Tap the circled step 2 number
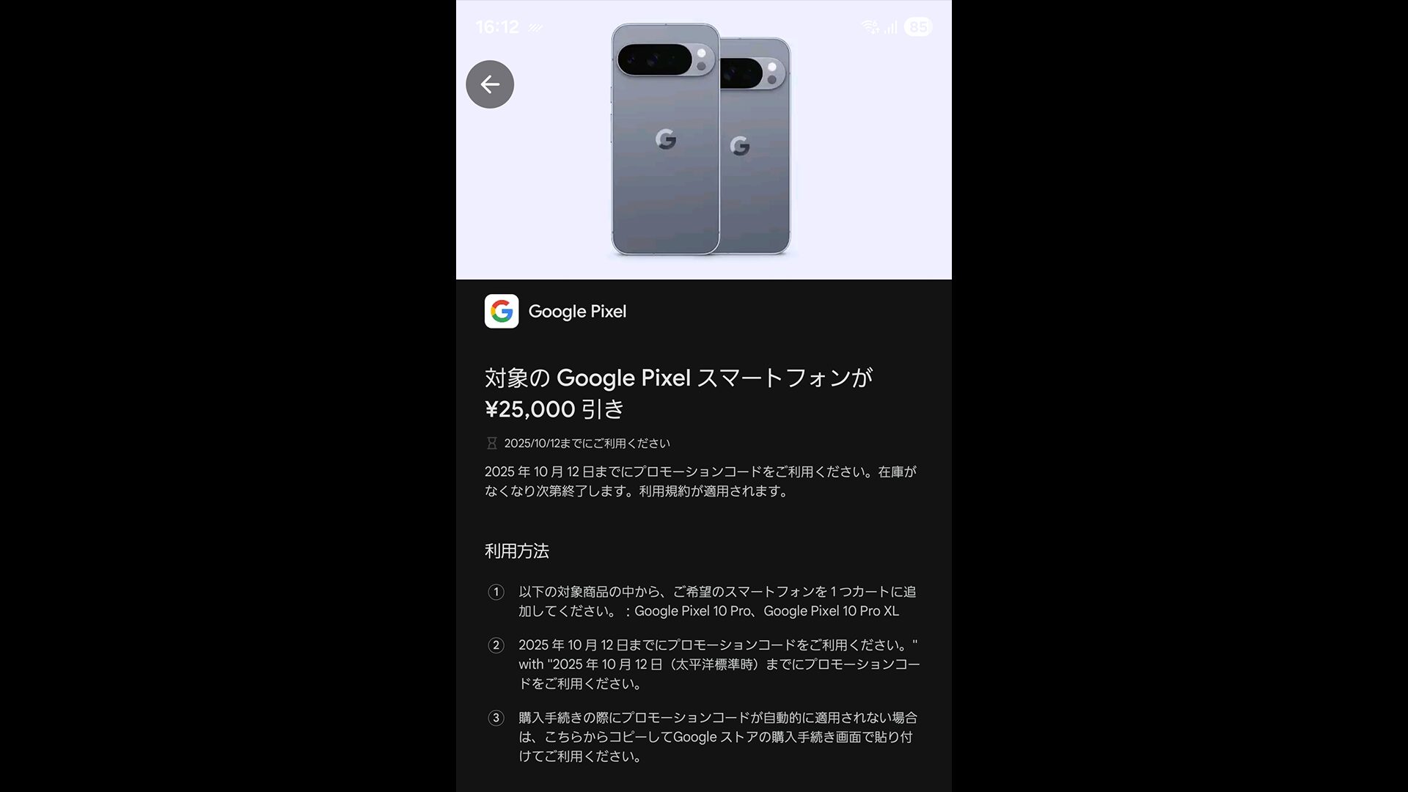This screenshot has width=1408, height=792. 496,645
